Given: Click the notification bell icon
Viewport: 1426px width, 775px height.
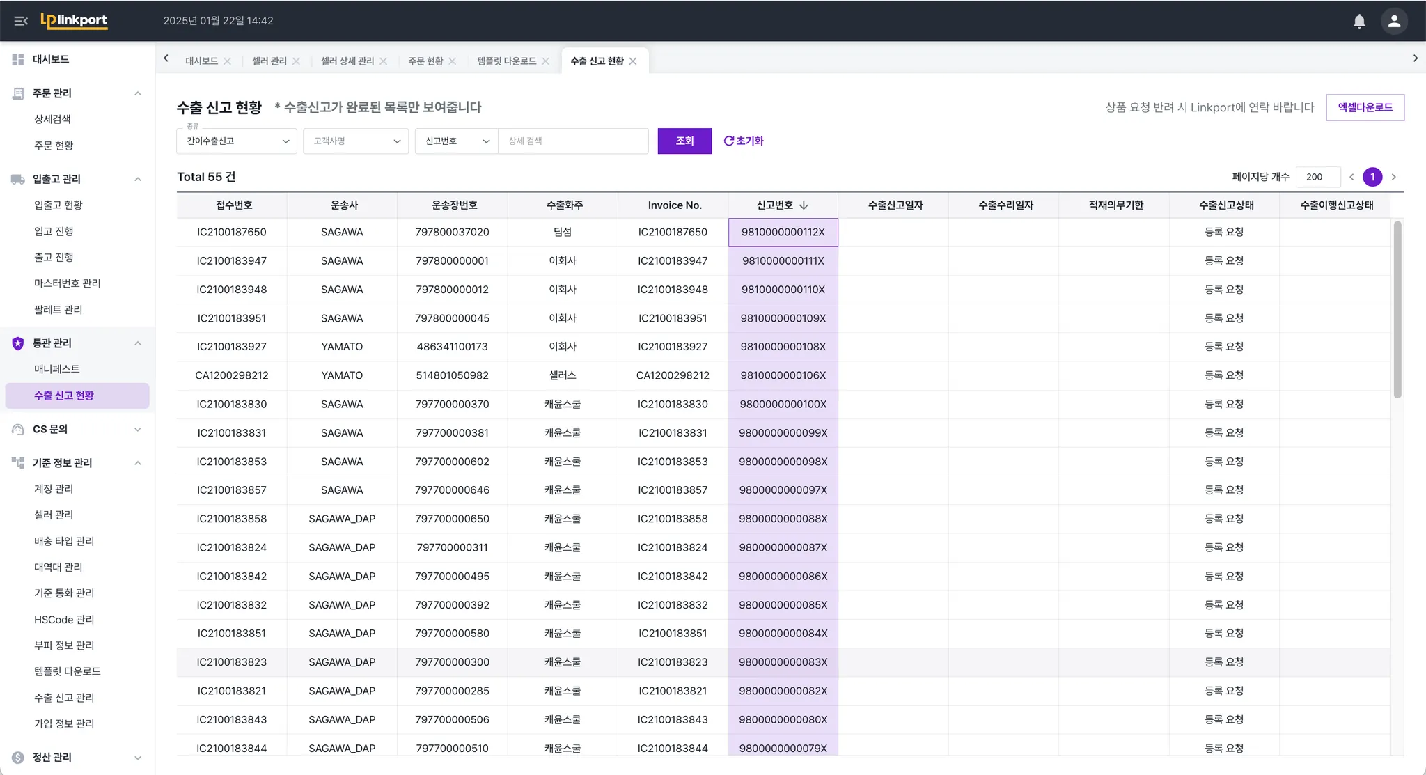Looking at the screenshot, I should click(x=1358, y=21).
